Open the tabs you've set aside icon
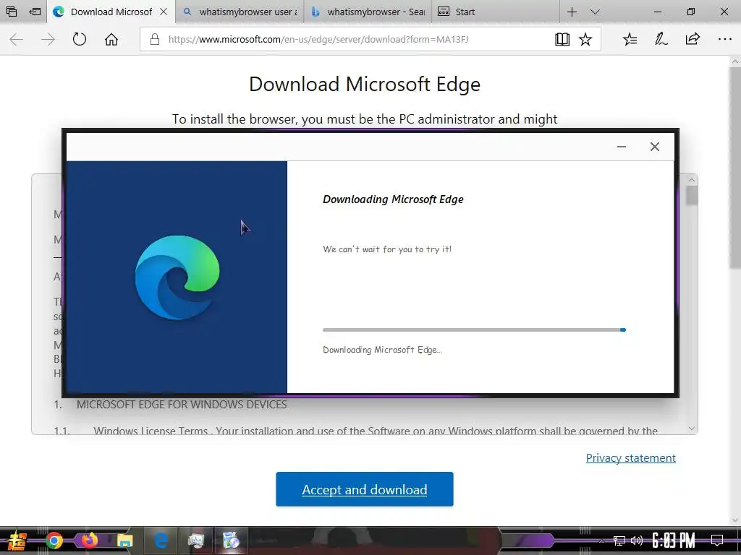 coord(12,12)
